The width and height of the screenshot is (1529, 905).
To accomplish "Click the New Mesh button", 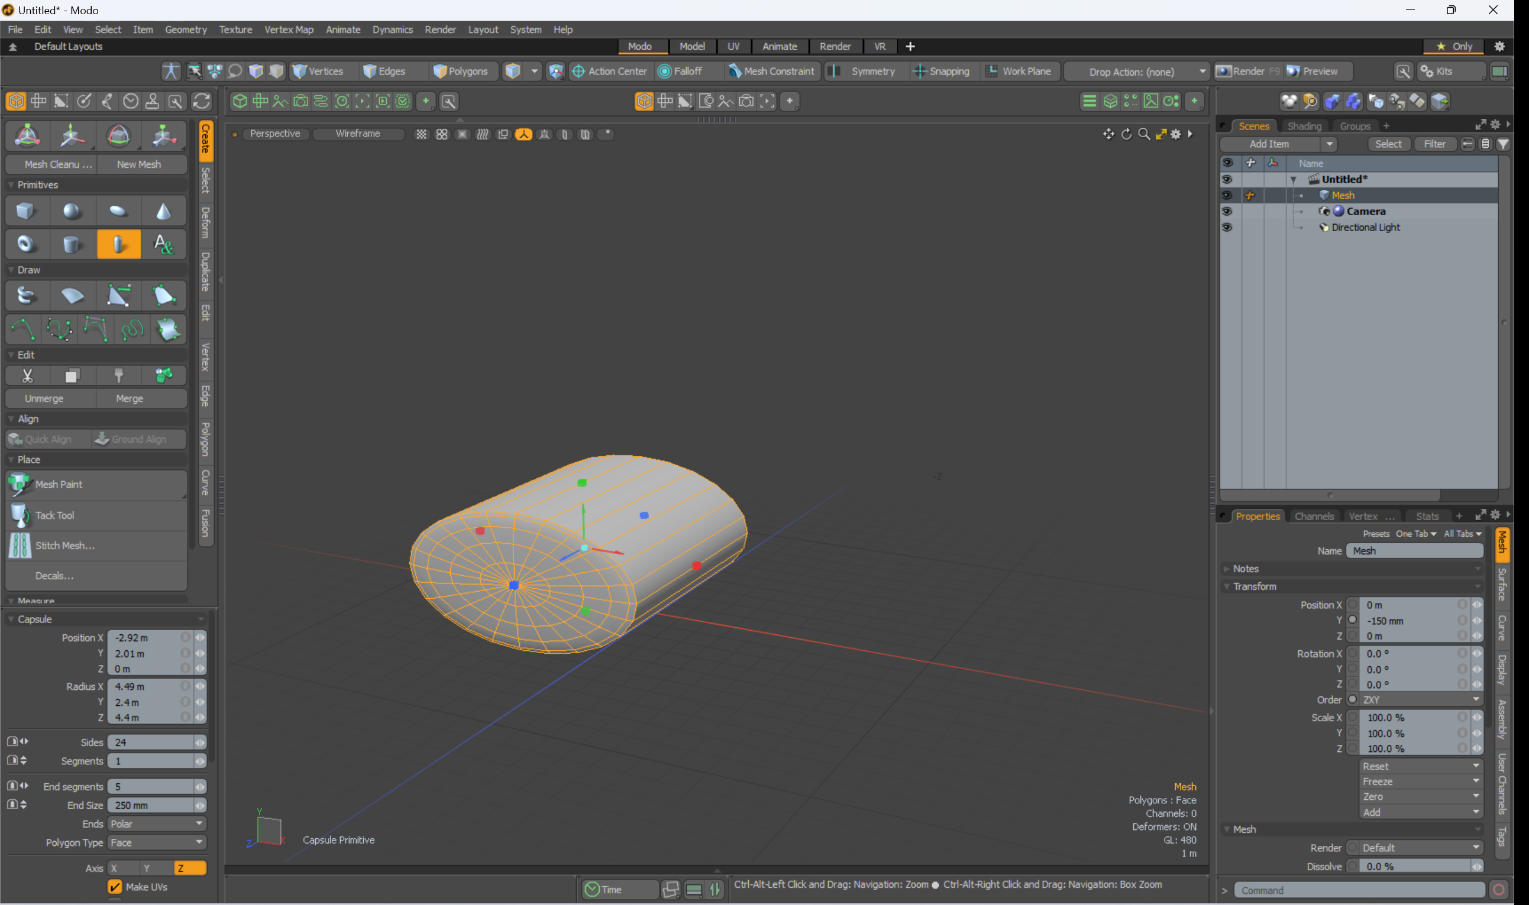I will click(139, 164).
